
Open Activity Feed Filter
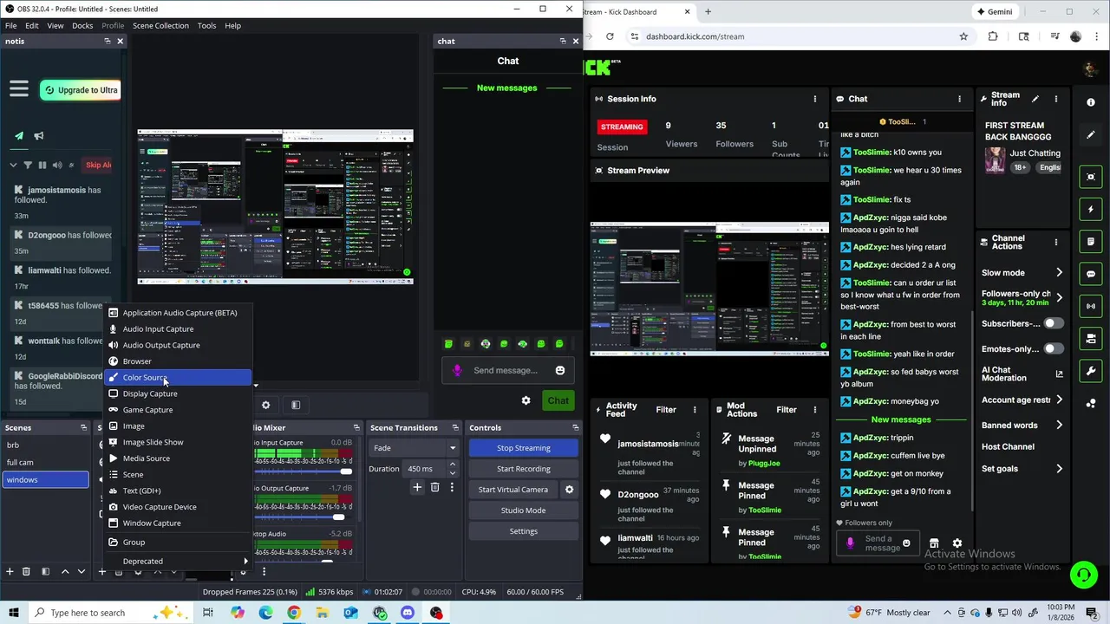tap(666, 410)
